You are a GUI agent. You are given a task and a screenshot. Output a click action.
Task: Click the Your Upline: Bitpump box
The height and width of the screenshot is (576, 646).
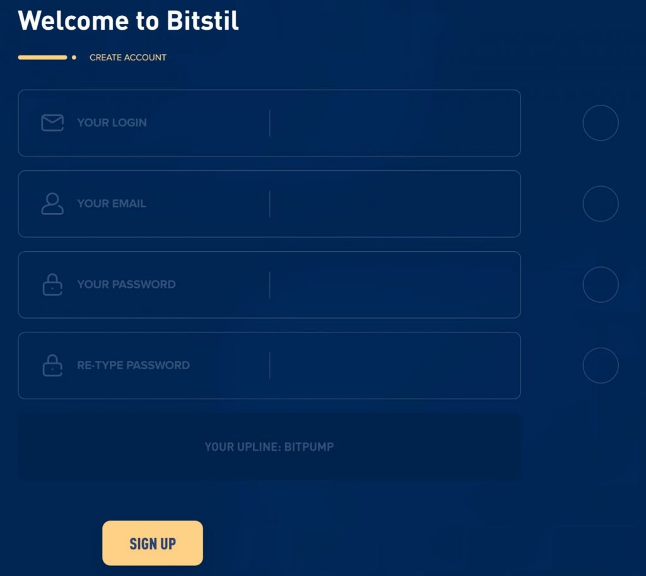coord(269,446)
